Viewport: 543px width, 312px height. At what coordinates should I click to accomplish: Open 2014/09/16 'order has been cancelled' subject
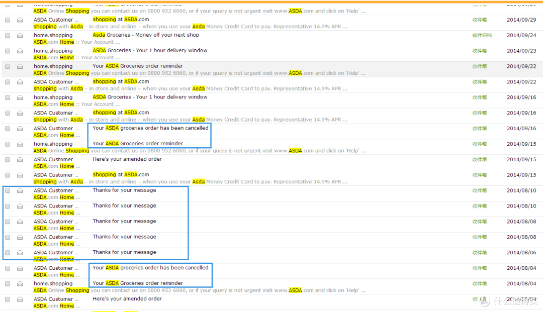[x=151, y=128]
